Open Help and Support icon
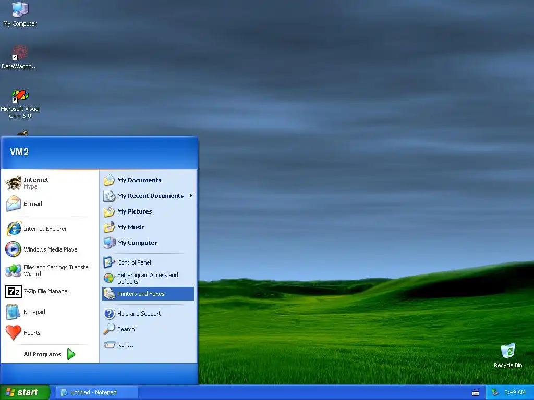The height and width of the screenshot is (400, 534). click(110, 313)
